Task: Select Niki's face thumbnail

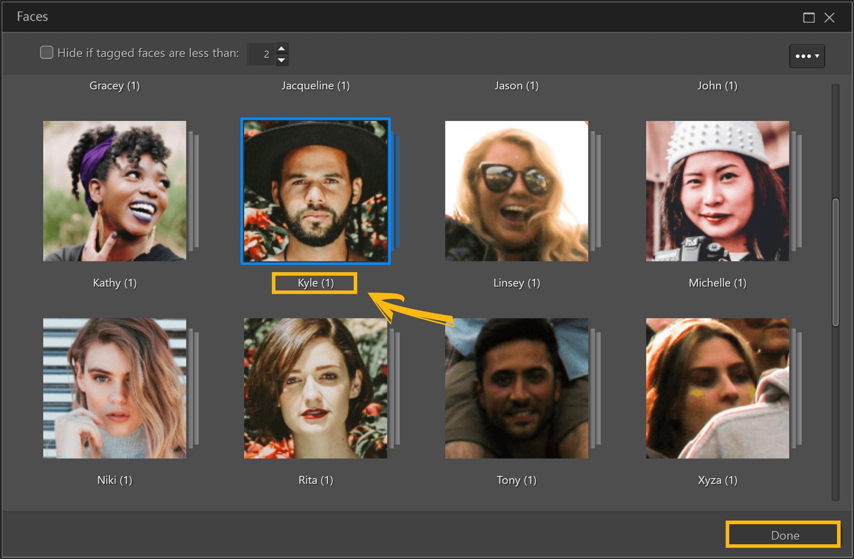Action: point(114,388)
